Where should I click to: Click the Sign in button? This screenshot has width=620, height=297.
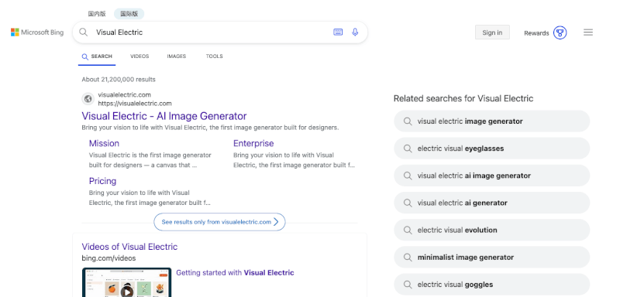[492, 32]
